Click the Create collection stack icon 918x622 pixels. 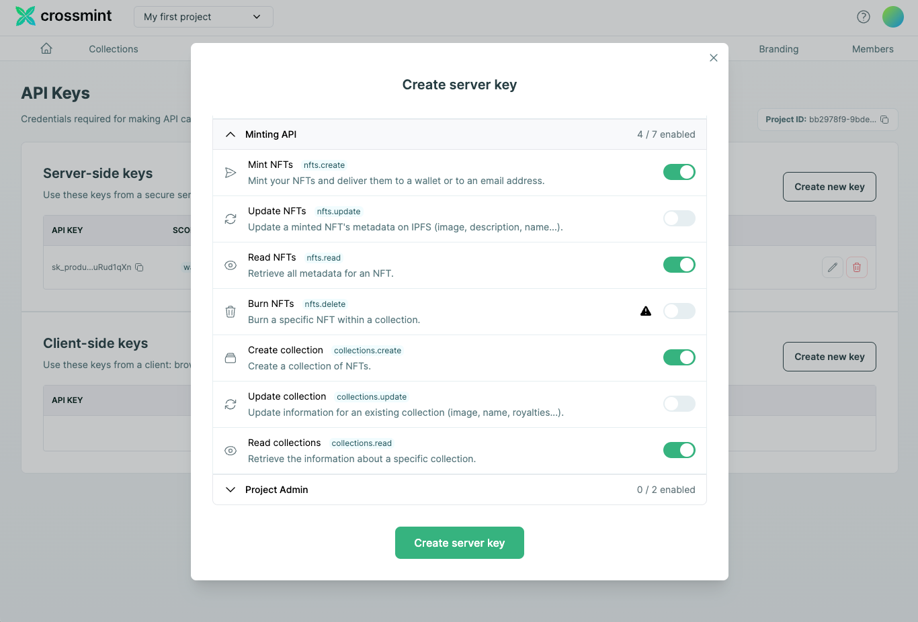[231, 358]
